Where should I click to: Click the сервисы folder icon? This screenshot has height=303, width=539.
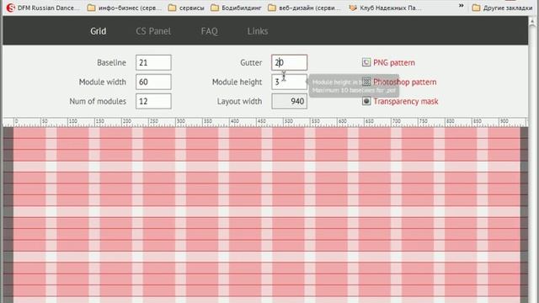[172, 8]
